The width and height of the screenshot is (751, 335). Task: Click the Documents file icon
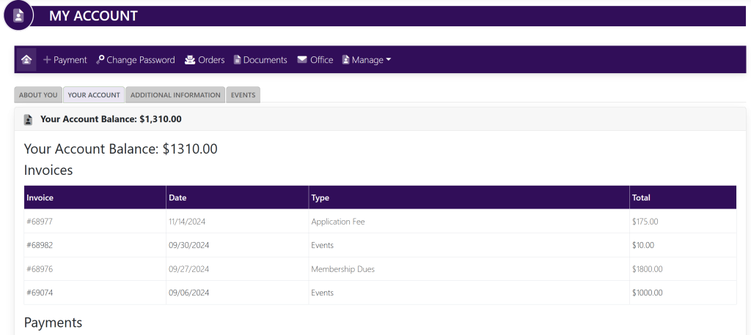[238, 60]
